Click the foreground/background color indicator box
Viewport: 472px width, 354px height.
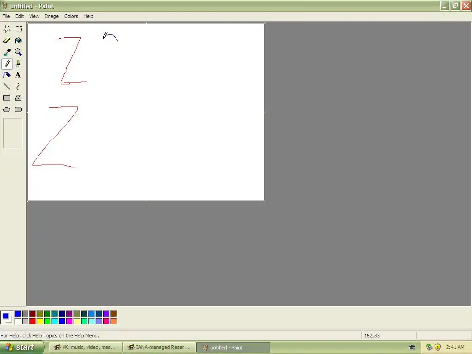coord(7,318)
